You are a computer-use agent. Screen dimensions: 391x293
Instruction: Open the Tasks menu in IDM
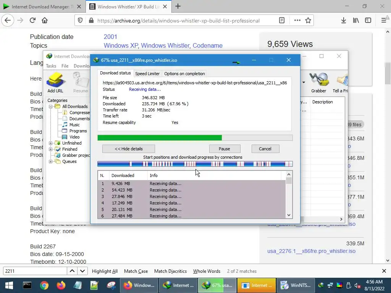pos(51,66)
